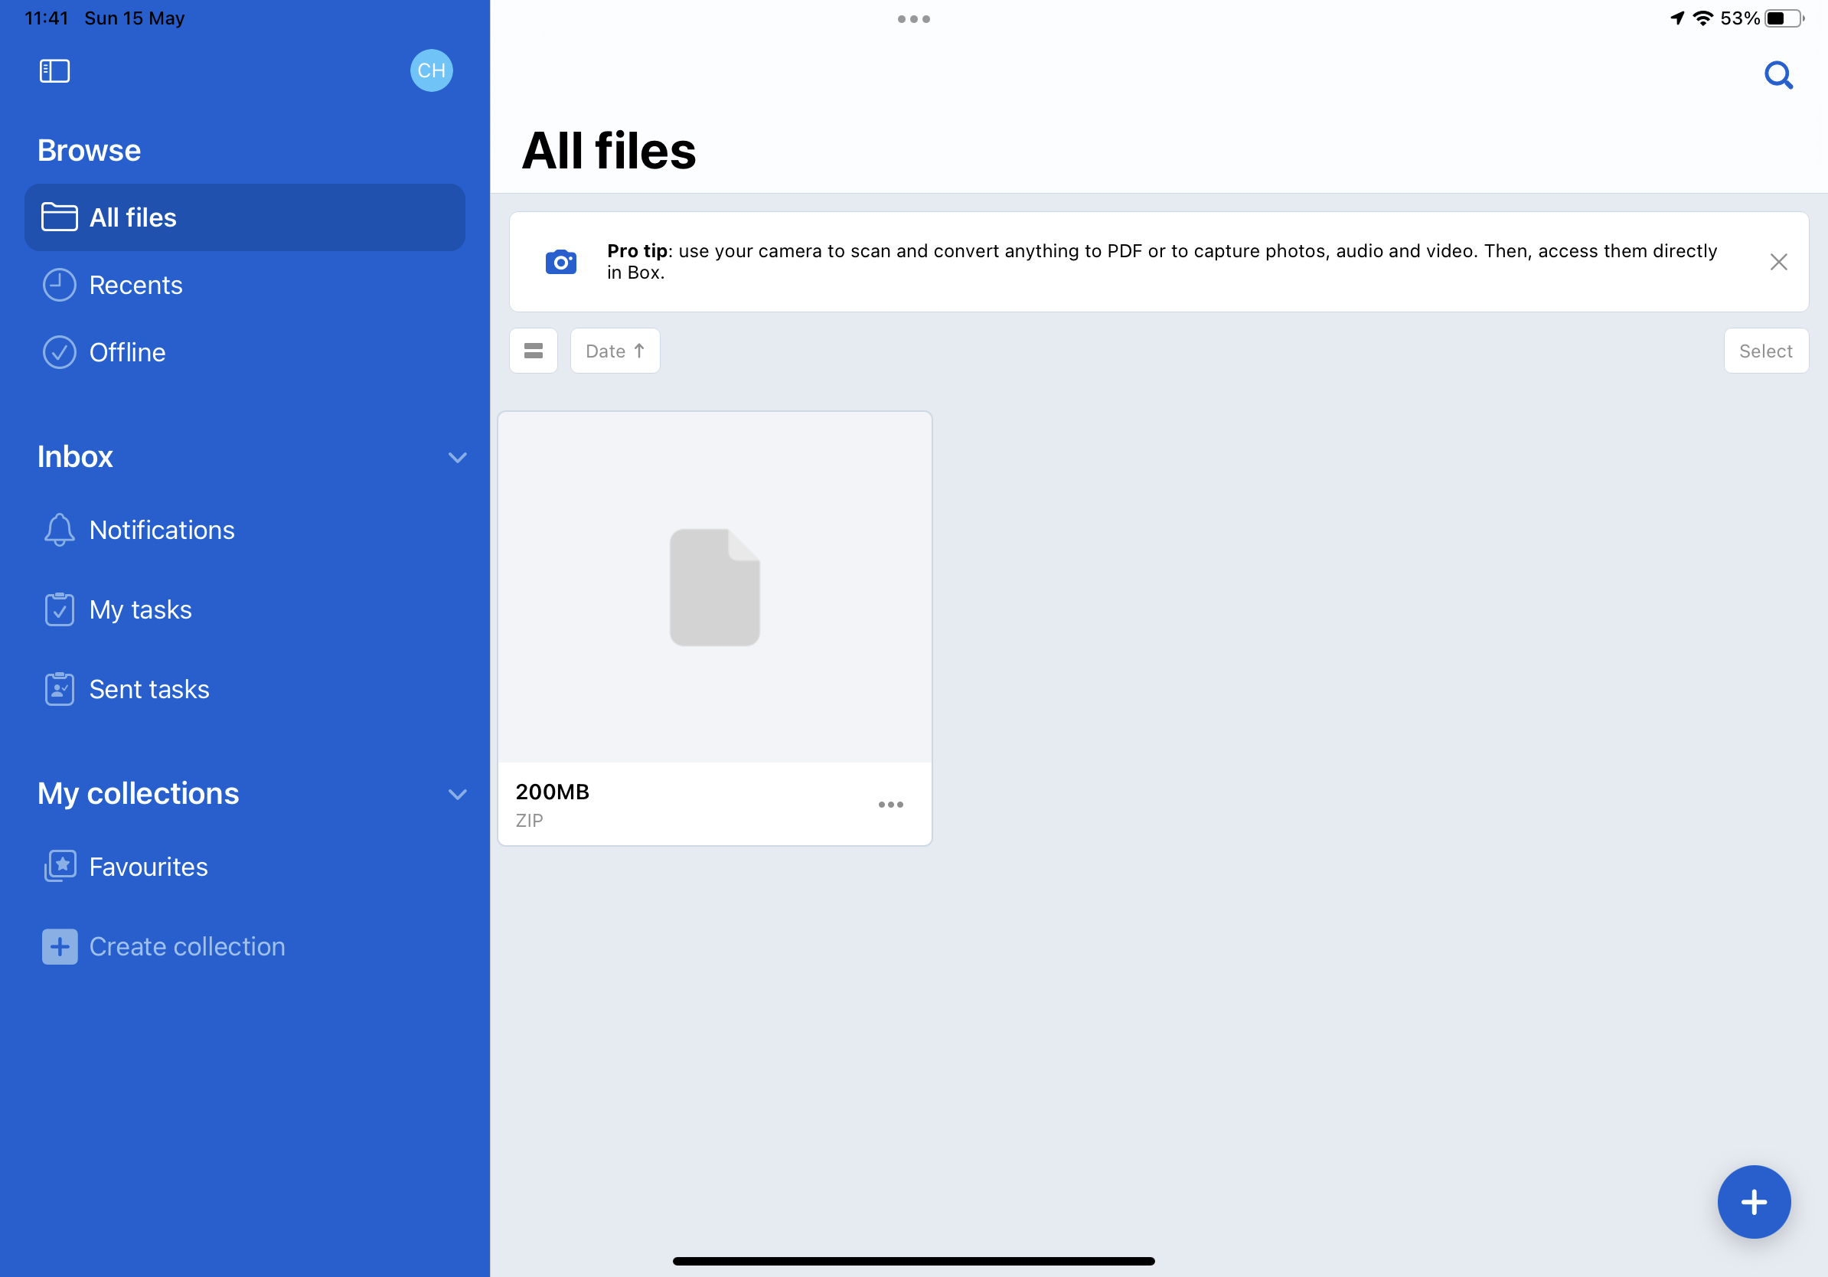Click the Create collection plus icon
1828x1277 pixels.
[x=60, y=946]
